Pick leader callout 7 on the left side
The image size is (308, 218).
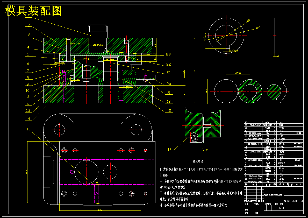tap(28, 71)
